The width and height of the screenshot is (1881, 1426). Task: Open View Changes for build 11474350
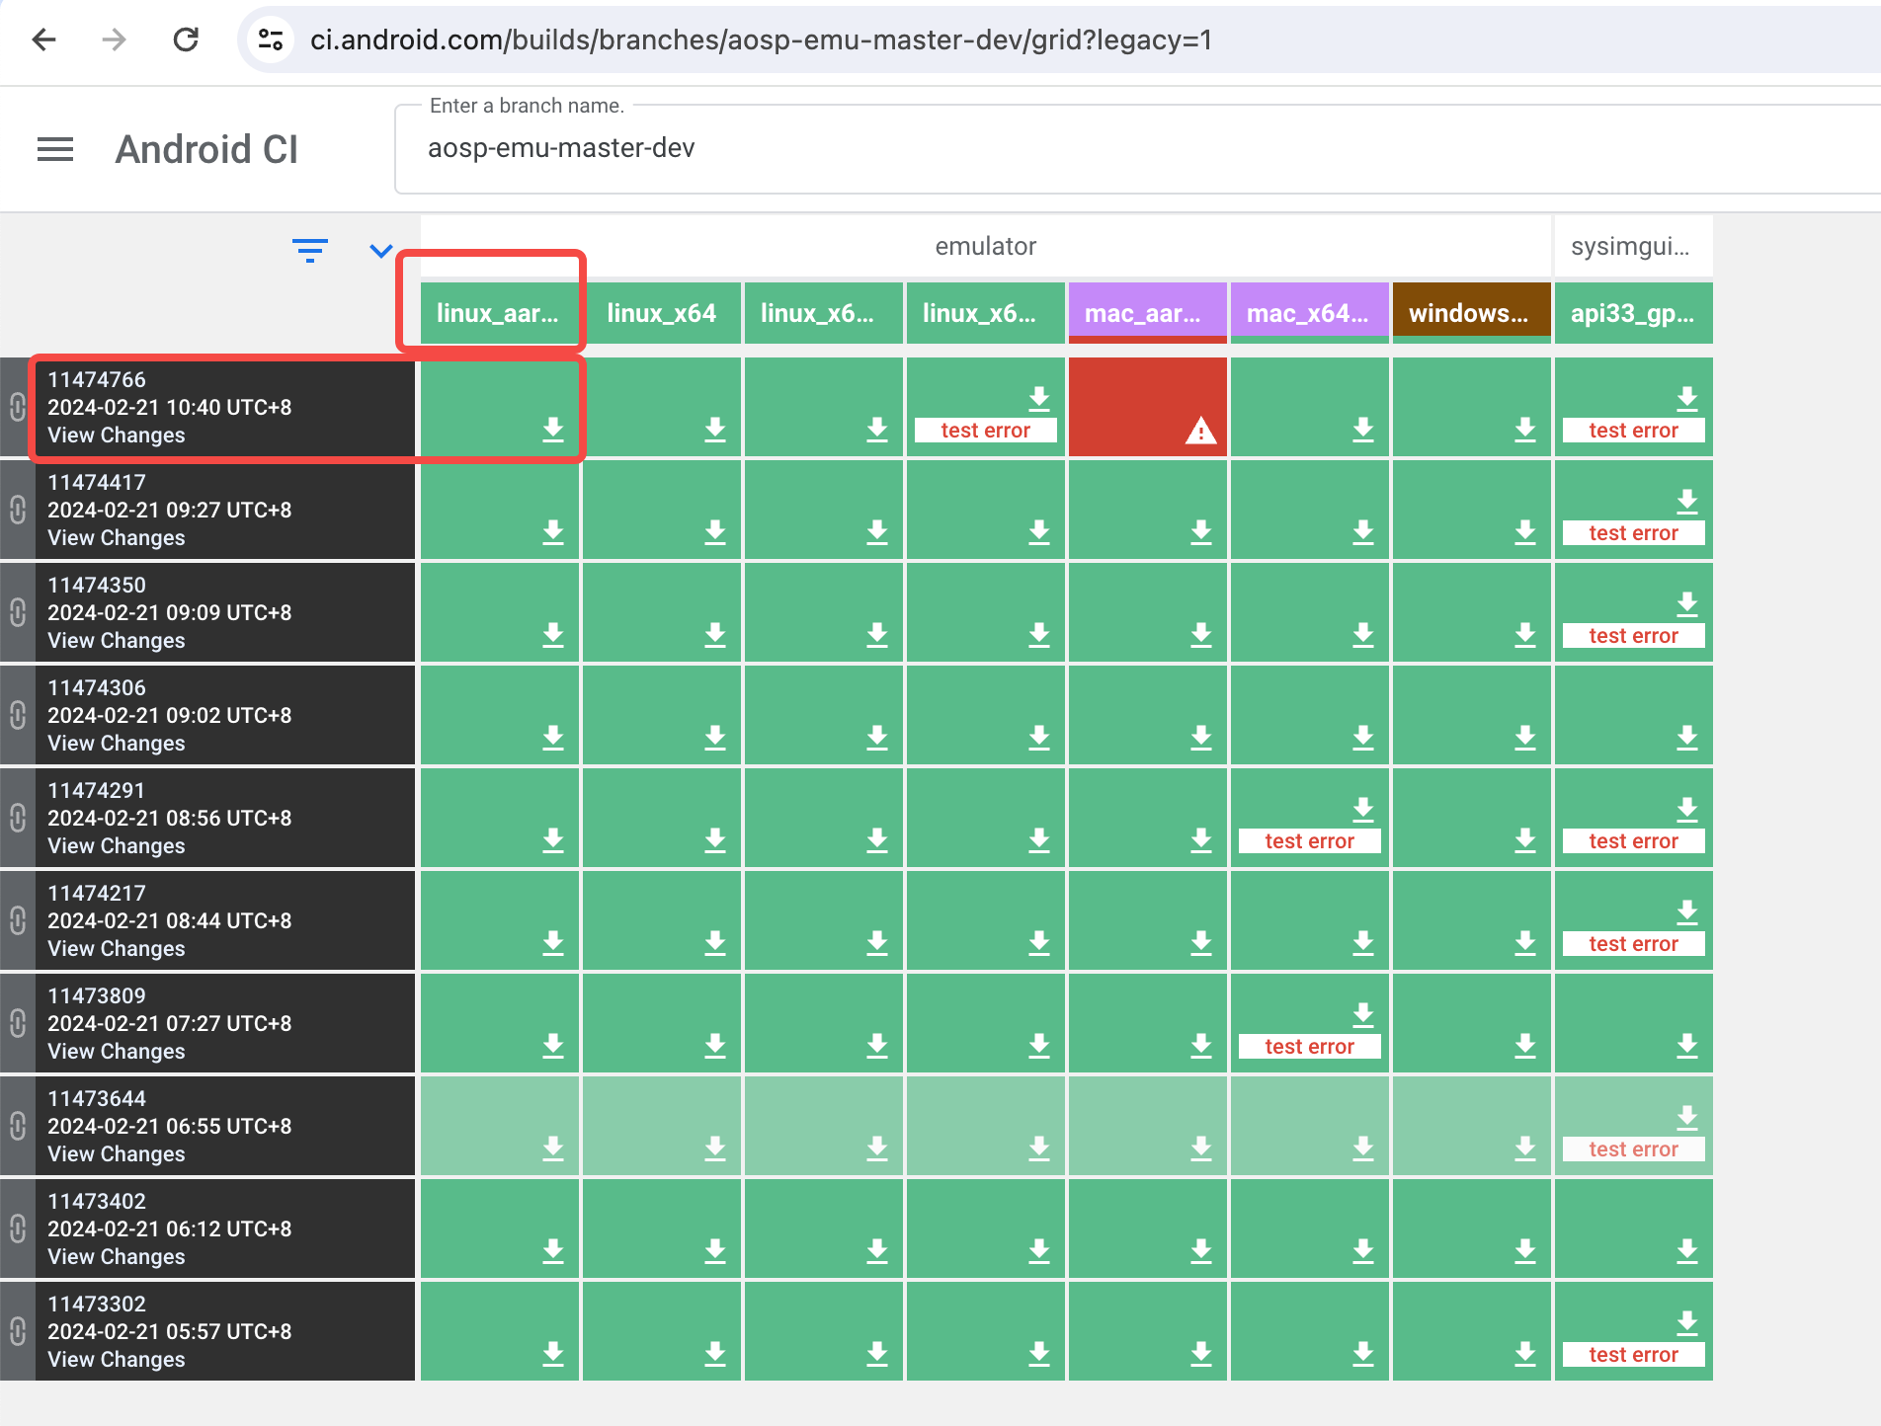click(117, 641)
